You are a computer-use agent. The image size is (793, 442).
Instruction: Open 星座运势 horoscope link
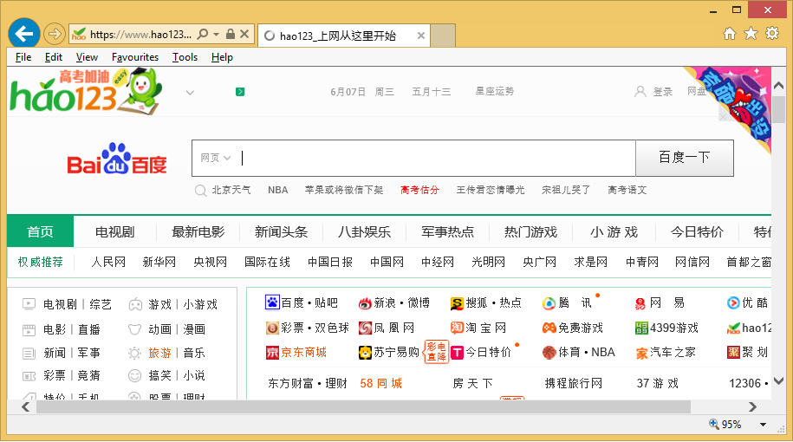click(495, 91)
